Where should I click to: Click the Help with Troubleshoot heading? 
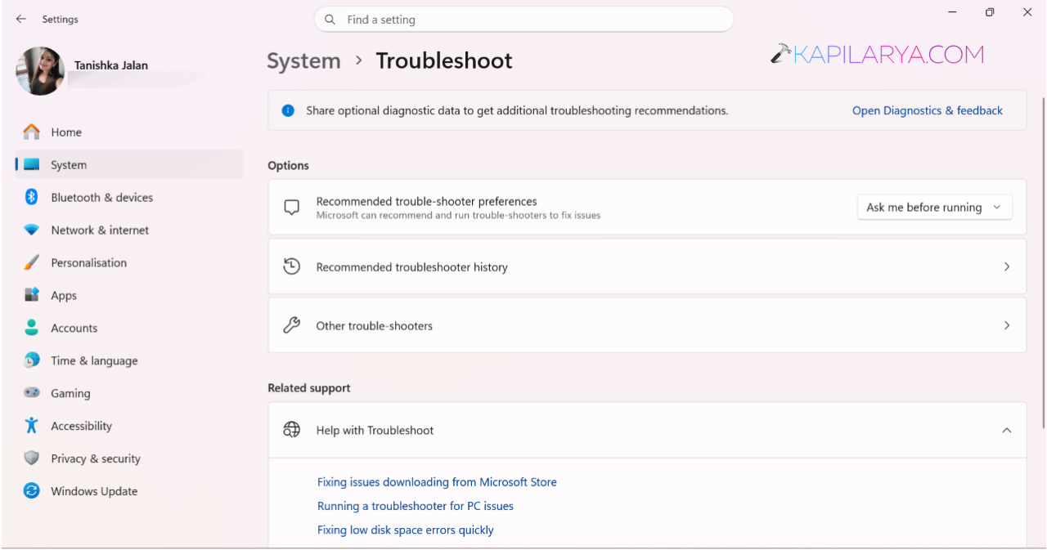coord(375,430)
